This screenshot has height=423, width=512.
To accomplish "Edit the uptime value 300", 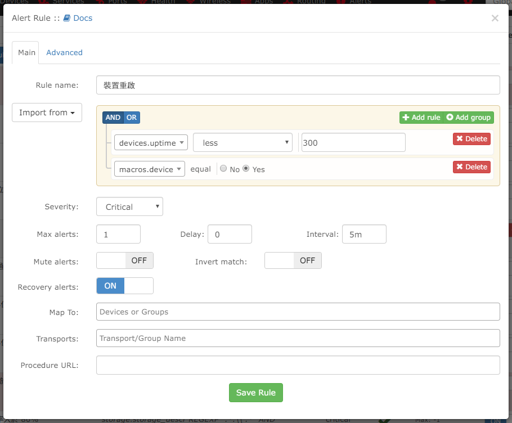I will 353,143.
